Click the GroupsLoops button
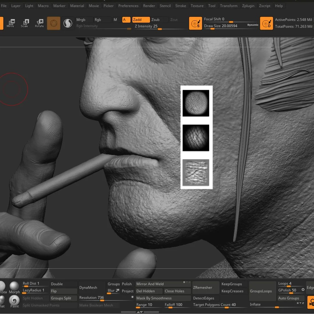This screenshot has width=314, height=314. (x=262, y=291)
